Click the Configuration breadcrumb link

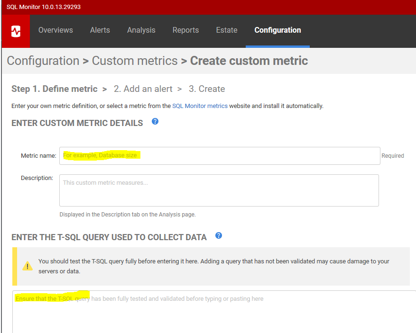43,61
